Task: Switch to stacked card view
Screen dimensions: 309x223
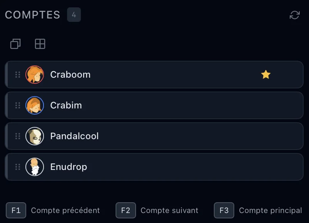Action: pyautogui.click(x=15, y=44)
